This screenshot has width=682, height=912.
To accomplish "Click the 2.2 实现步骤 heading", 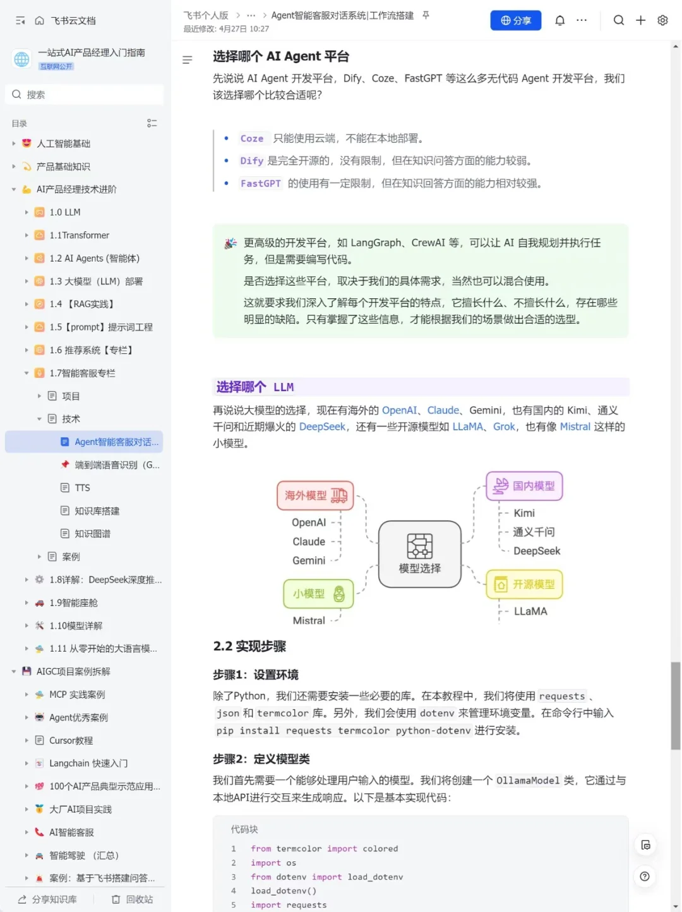I will pyautogui.click(x=249, y=646).
